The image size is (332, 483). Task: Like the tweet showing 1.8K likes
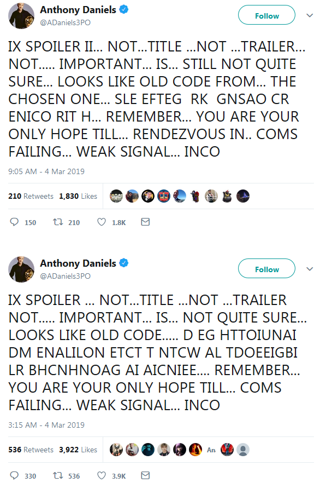pyautogui.click(x=102, y=222)
